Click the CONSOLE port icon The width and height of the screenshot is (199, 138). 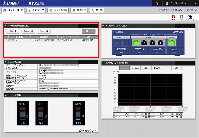[125, 43]
